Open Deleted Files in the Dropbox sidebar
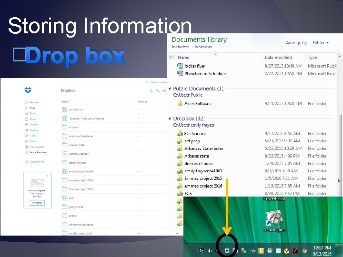 point(37,161)
